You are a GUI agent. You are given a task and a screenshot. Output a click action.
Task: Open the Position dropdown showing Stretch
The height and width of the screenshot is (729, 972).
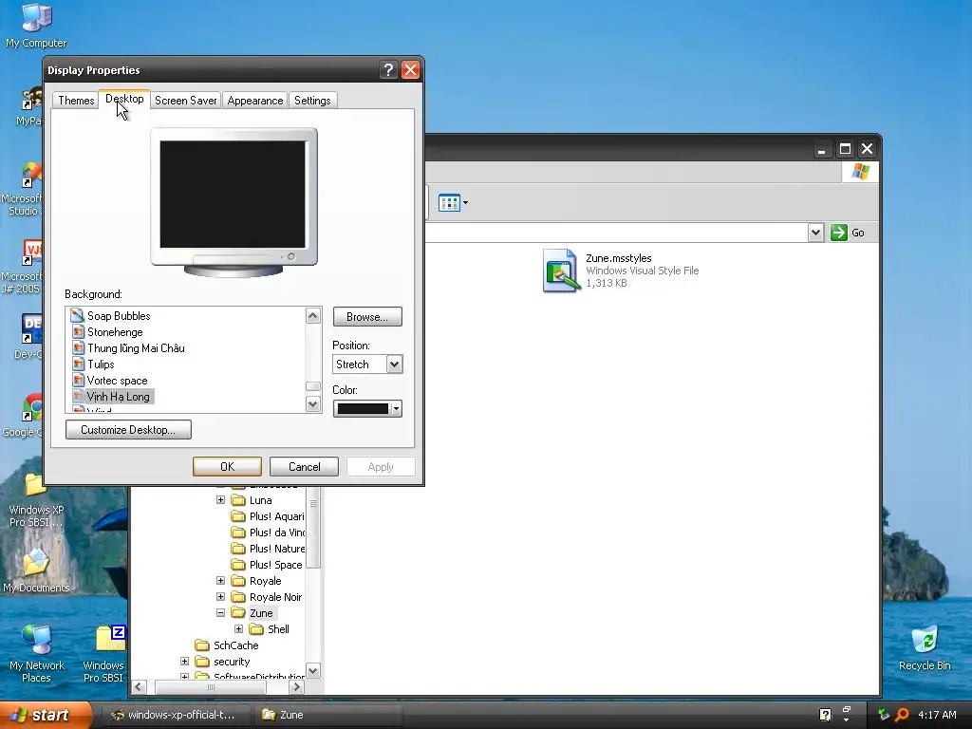pos(394,364)
